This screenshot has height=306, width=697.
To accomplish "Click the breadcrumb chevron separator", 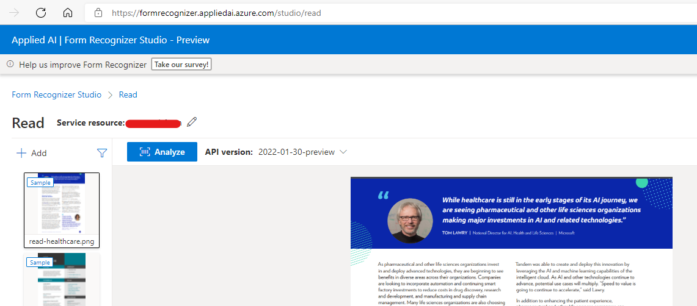I will coord(110,95).
